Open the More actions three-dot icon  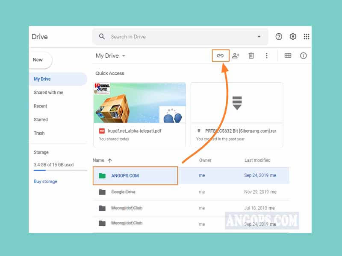tap(266, 56)
